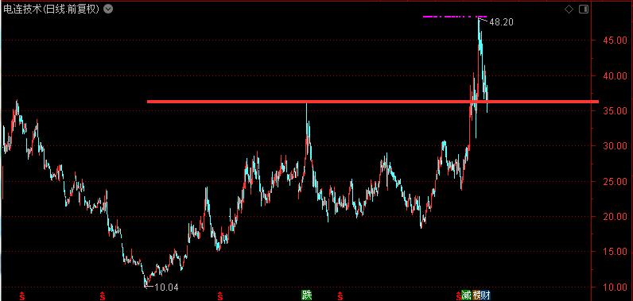The image size is (633, 301).
Task: Click the candlestick peak at 48.20
Action: click(479, 19)
